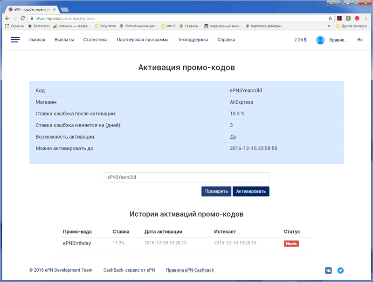Click the user avatar icon

pyautogui.click(x=320, y=40)
